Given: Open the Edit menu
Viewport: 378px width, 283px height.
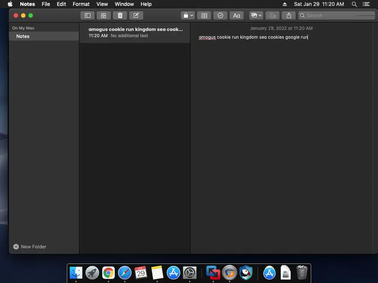Looking at the screenshot, I should (62, 4).
